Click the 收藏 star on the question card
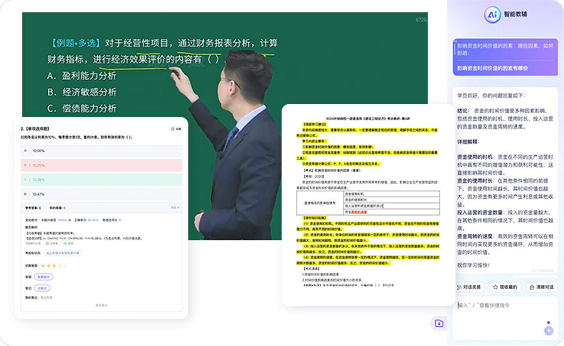 (x=175, y=129)
